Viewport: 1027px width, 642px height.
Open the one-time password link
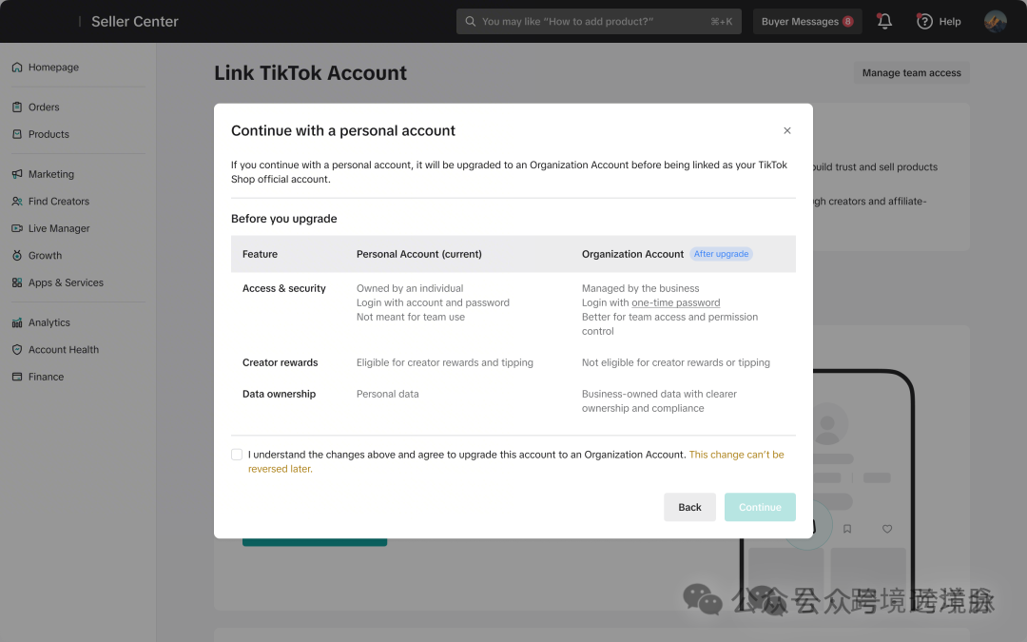675,302
